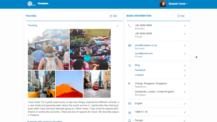Open the Facebook link

coord(140,70)
